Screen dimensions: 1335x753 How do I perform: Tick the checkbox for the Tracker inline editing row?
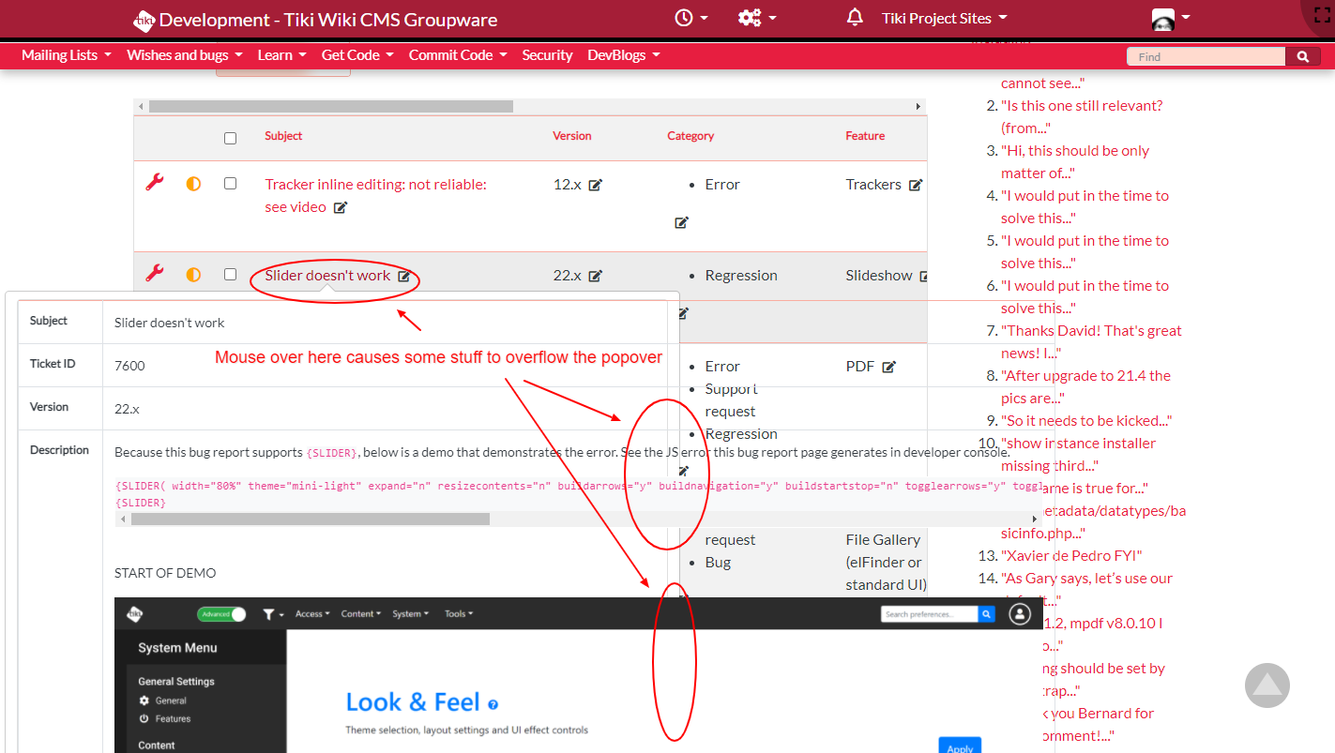pos(230,184)
